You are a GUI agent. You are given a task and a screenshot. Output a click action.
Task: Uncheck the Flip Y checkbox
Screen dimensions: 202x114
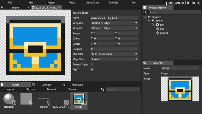[x=92, y=70]
